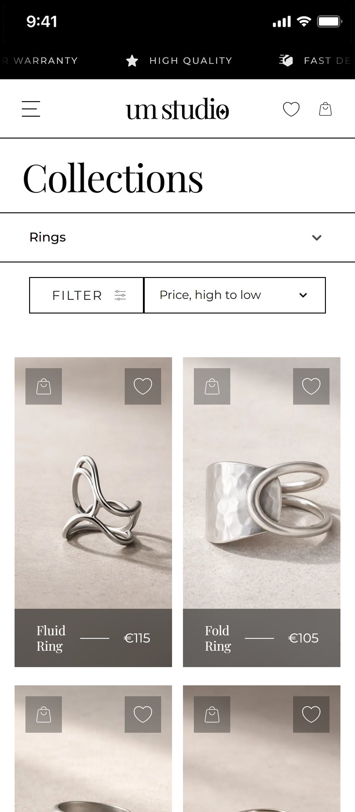Add Fluid Ring to bag
The height and width of the screenshot is (812, 355).
[x=44, y=386]
